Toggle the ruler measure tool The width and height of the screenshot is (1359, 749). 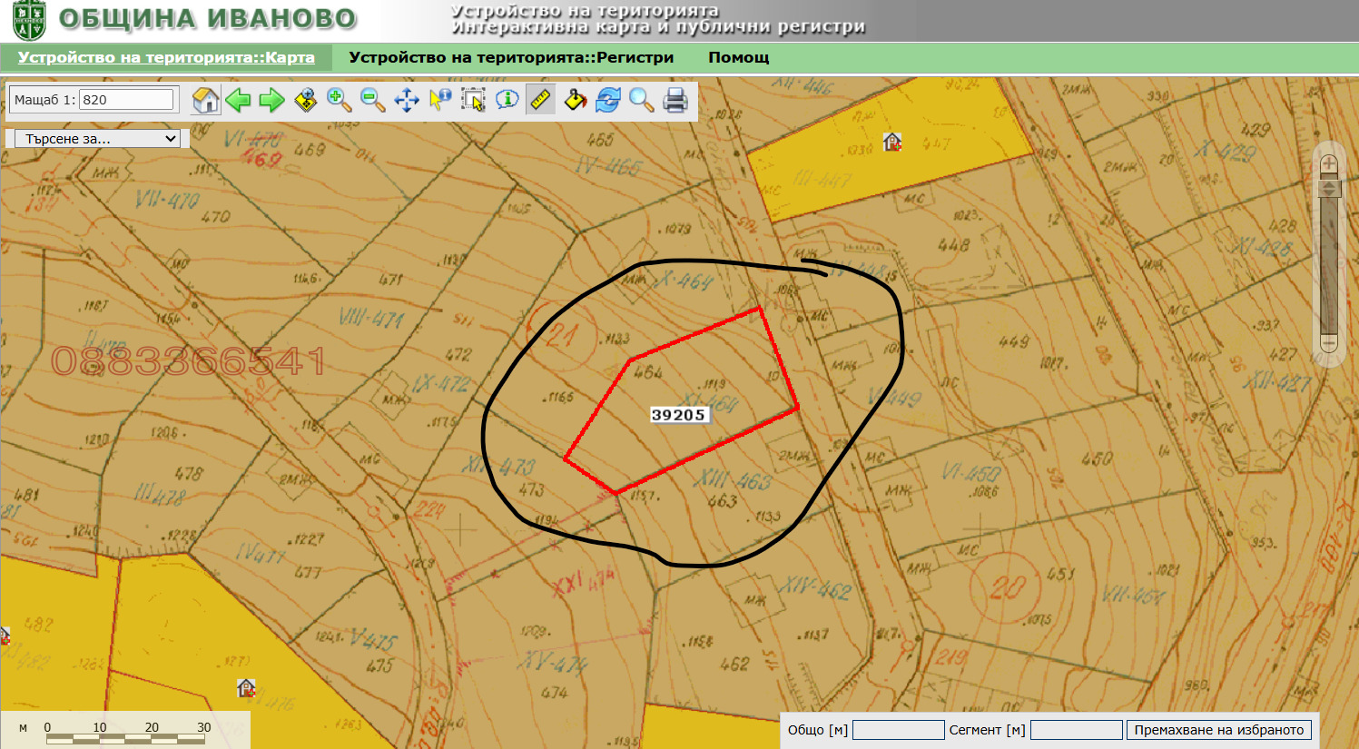(x=541, y=100)
